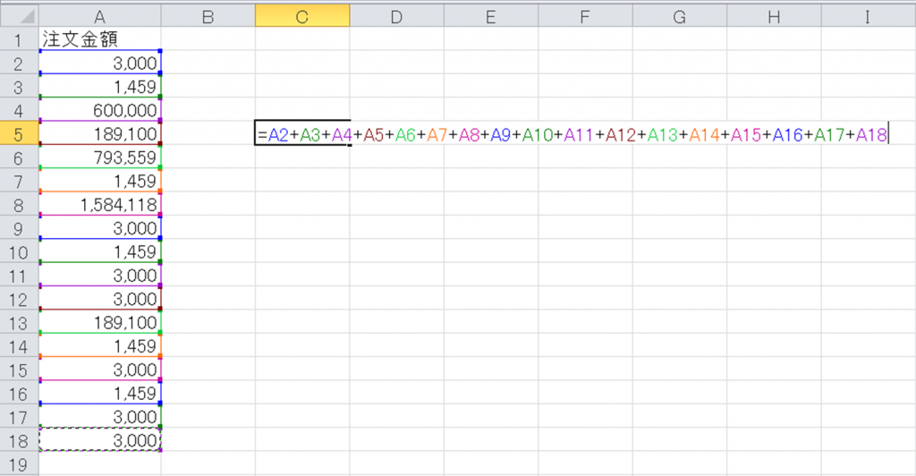Image resolution: width=916 pixels, height=476 pixels.
Task: Select the cell showing 1,584,118
Action: tap(99, 205)
